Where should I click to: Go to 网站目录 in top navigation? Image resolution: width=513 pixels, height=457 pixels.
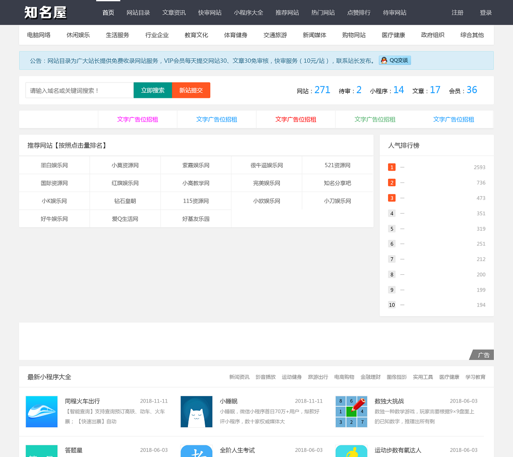coord(138,13)
